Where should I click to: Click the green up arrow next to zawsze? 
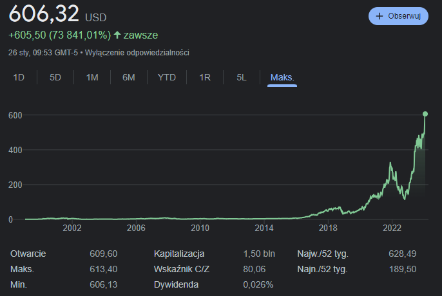point(117,35)
